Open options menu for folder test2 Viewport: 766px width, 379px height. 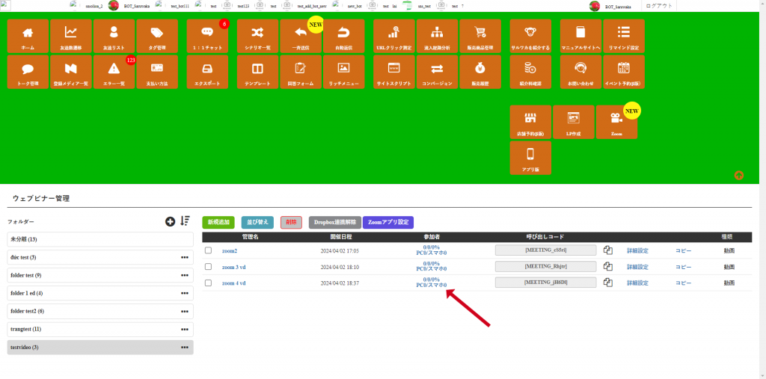pyautogui.click(x=185, y=311)
